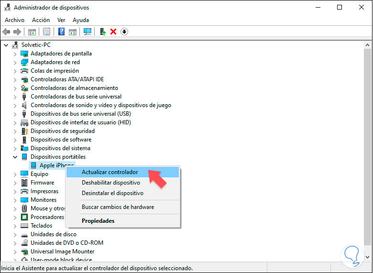Select Dispositivos de software entry
This screenshot has height=273, width=373.
point(61,140)
